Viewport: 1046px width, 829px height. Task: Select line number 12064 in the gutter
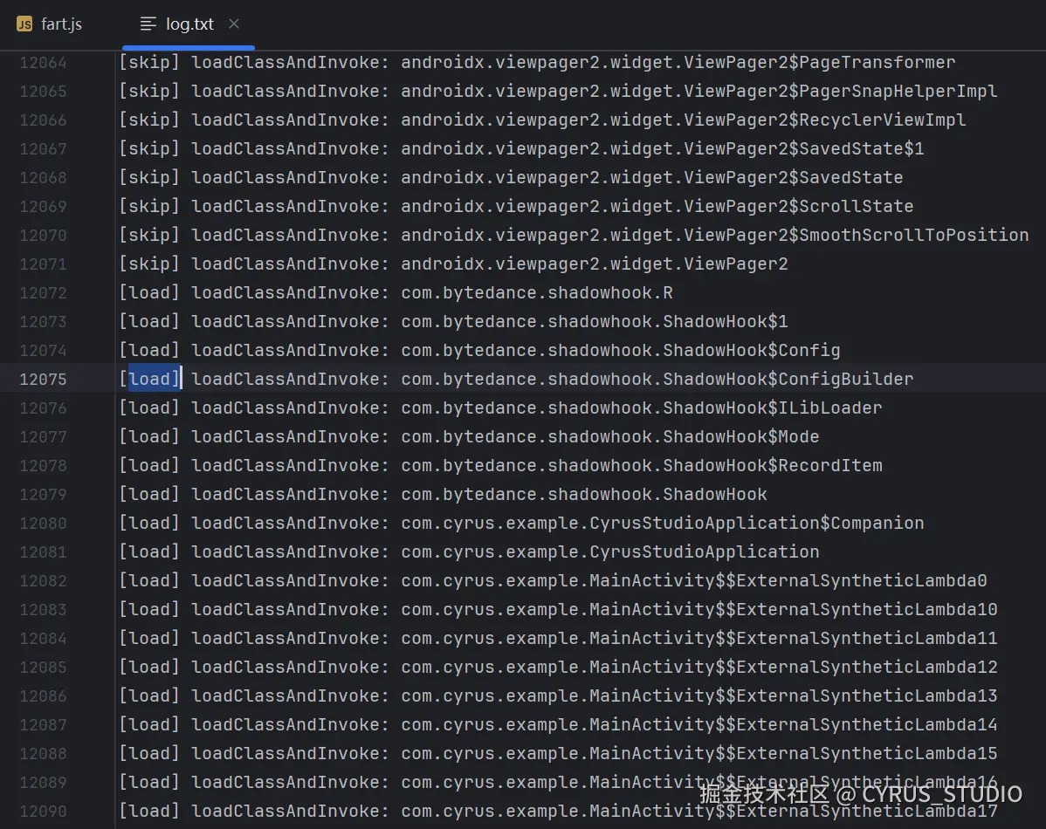point(44,62)
